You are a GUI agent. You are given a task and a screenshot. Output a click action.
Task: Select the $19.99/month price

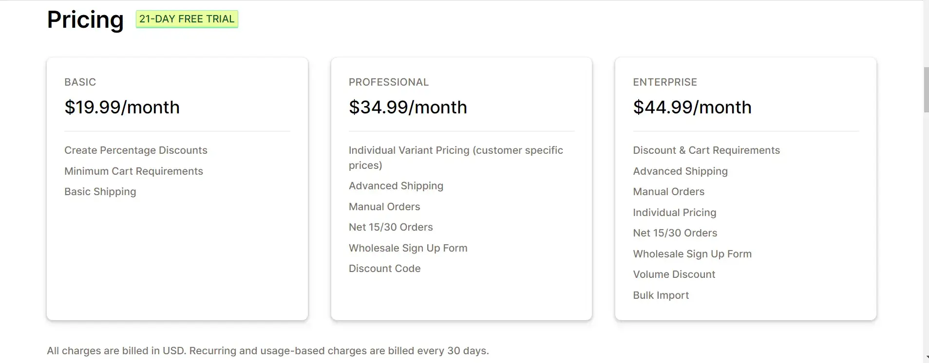coord(122,107)
